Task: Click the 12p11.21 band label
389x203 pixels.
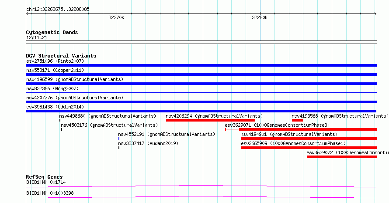Action: click(37, 37)
